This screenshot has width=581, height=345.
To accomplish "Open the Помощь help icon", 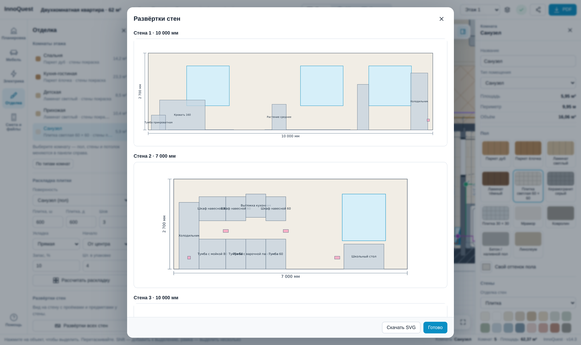I will [14, 320].
